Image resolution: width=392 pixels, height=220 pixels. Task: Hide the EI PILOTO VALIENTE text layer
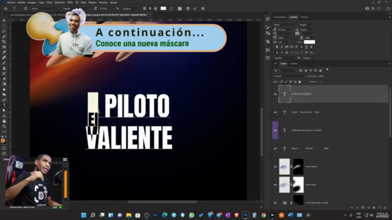[275, 94]
